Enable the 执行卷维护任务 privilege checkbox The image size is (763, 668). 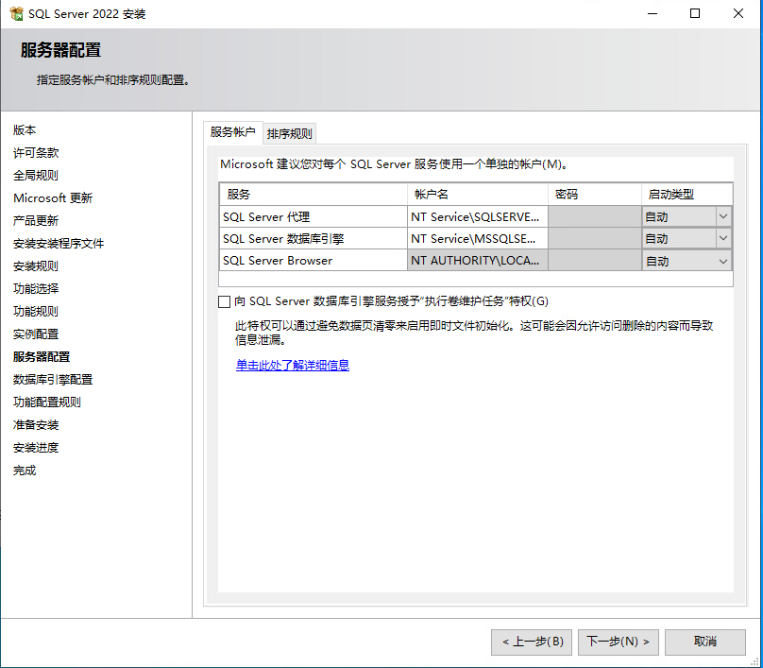224,301
